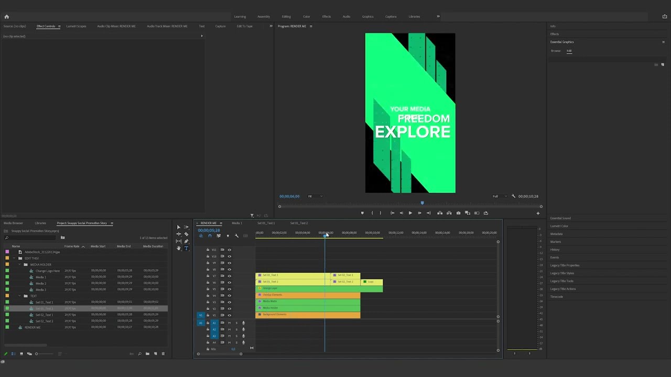Screen dimensions: 671x377
Task: Click the Home icon in the top bar
Action: pos(6,17)
